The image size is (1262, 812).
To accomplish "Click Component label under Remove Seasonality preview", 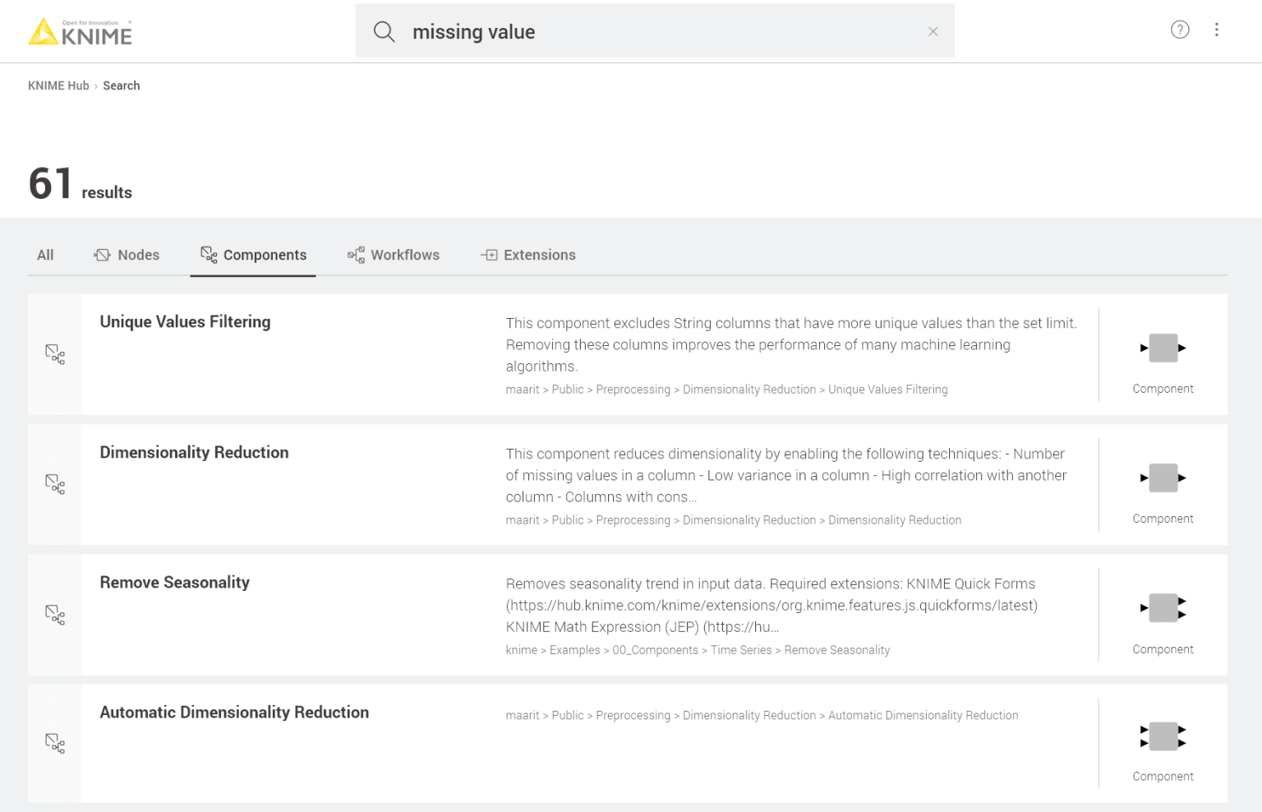I will 1163,649.
